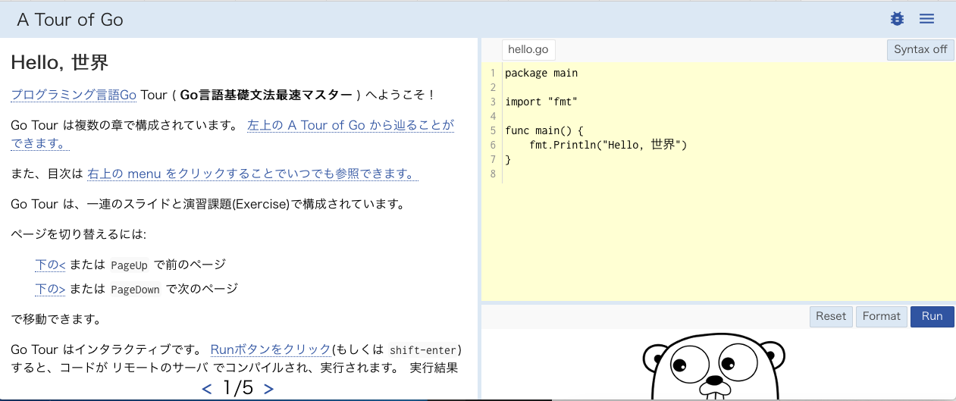Go to previous page with < arrow
Screen dimensions: 956x401
tap(207, 389)
